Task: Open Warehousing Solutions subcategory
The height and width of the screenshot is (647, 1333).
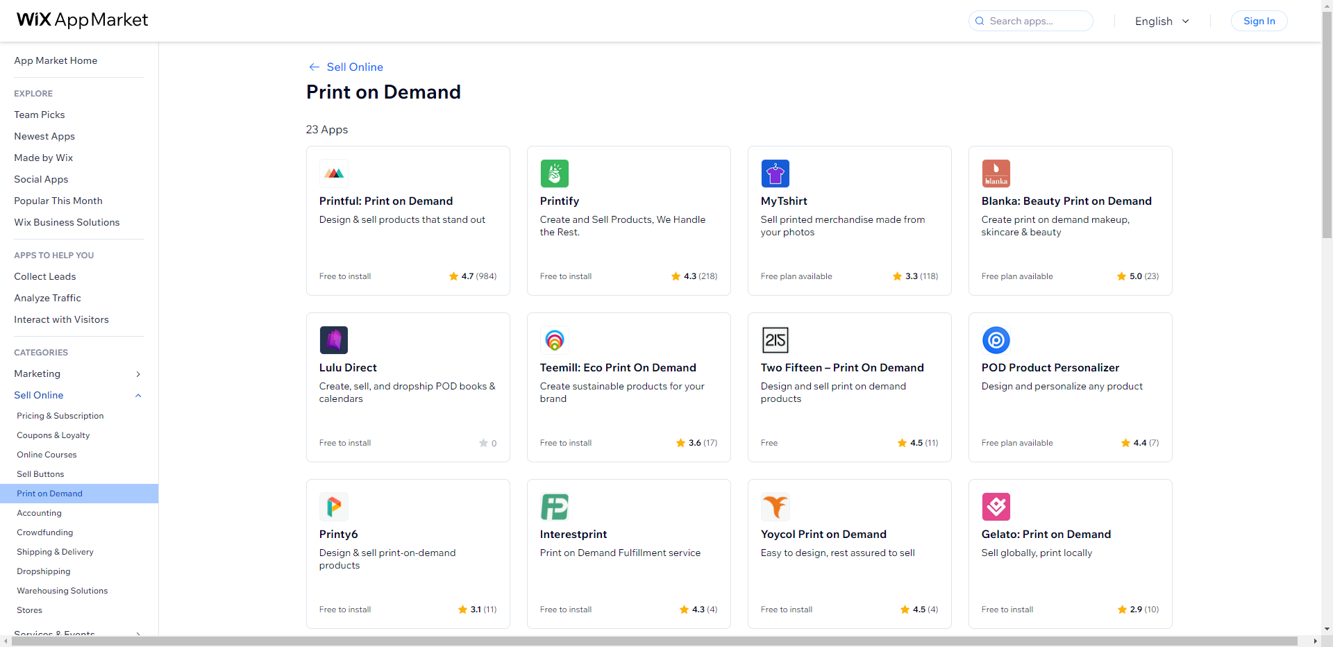Action: 62,591
